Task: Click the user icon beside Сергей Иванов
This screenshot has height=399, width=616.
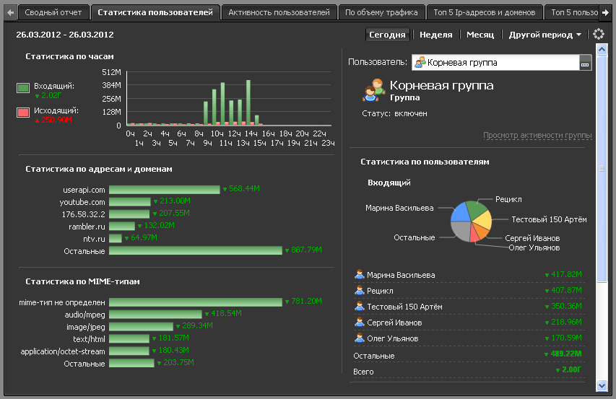Action: [x=359, y=323]
